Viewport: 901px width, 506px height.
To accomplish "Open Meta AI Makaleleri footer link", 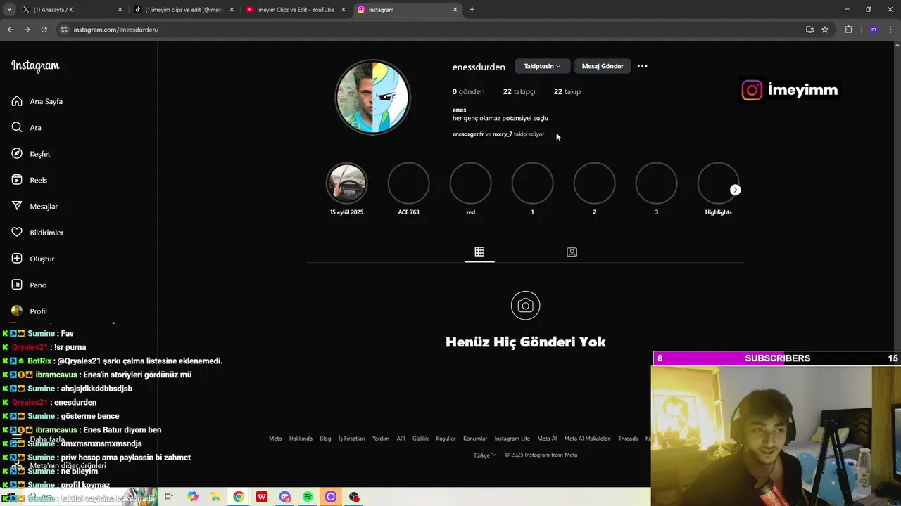I will [x=587, y=439].
